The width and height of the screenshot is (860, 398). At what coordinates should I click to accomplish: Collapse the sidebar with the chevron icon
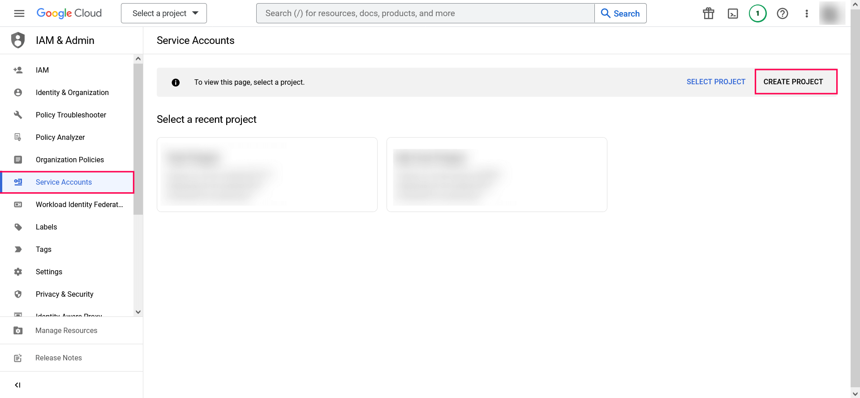point(18,385)
